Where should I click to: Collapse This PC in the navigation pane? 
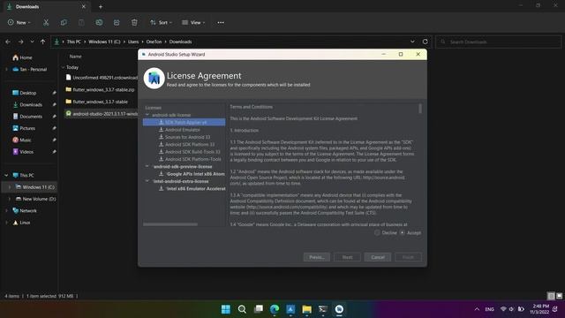(6, 175)
